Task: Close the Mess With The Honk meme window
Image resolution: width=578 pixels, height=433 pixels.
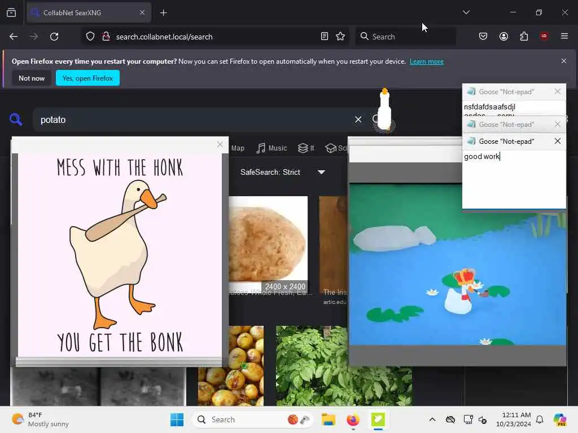Action: tap(220, 145)
